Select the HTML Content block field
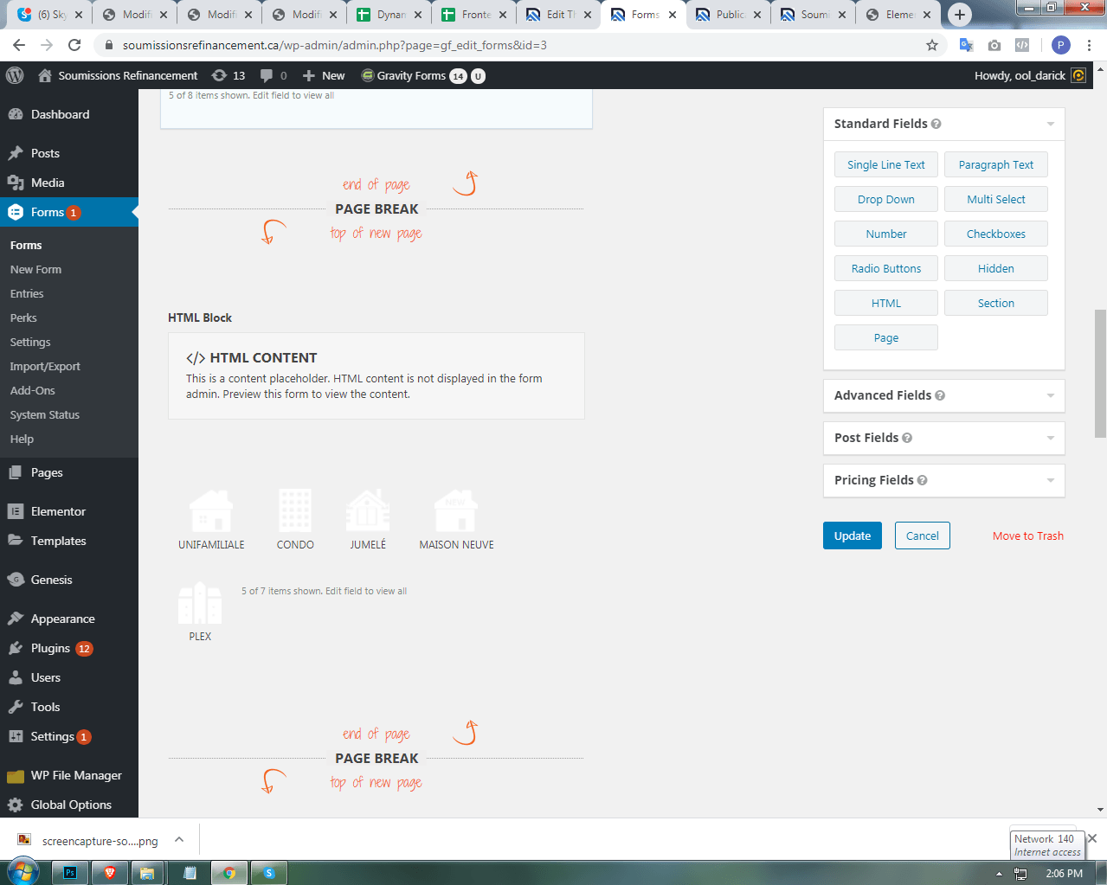This screenshot has height=885, width=1107. [x=377, y=376]
